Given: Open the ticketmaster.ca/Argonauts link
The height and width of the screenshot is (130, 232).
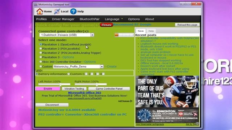Looking at the screenshot, I should coord(150,124).
